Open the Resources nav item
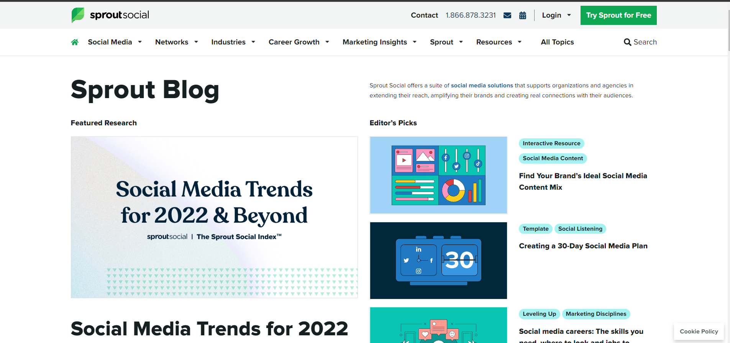This screenshot has height=343, width=730. pos(494,42)
